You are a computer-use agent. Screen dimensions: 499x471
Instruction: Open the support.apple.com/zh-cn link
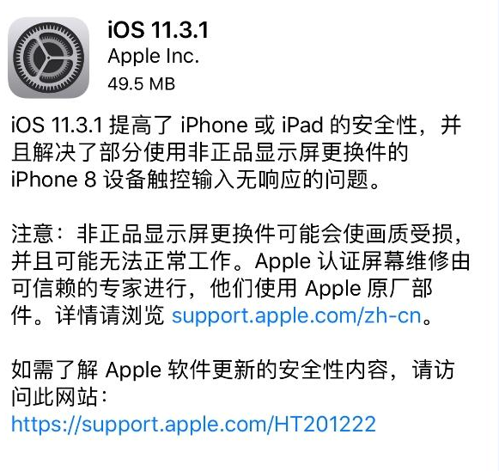pos(296,315)
